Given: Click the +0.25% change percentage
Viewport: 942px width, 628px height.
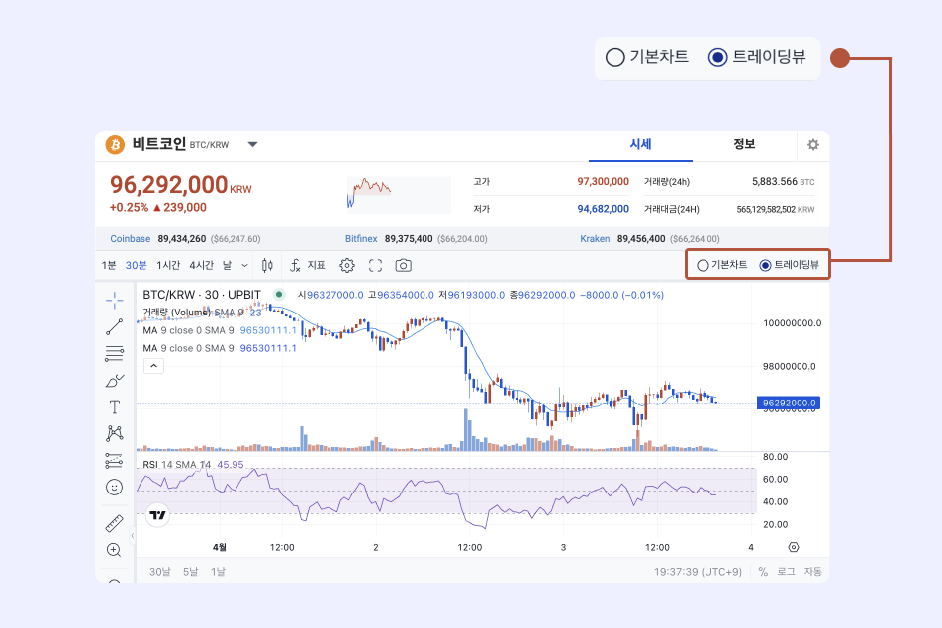Looking at the screenshot, I should pyautogui.click(x=129, y=207).
